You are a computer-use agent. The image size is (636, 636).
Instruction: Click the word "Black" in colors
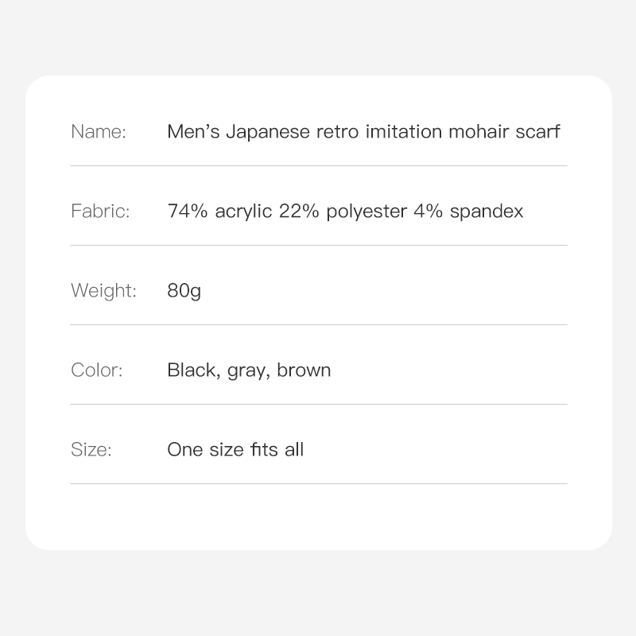192,370
